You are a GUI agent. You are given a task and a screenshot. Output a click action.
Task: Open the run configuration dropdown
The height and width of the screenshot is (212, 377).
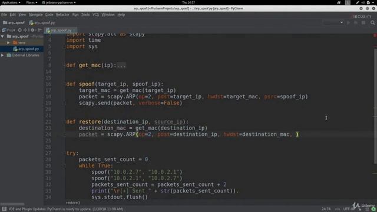(x=333, y=22)
